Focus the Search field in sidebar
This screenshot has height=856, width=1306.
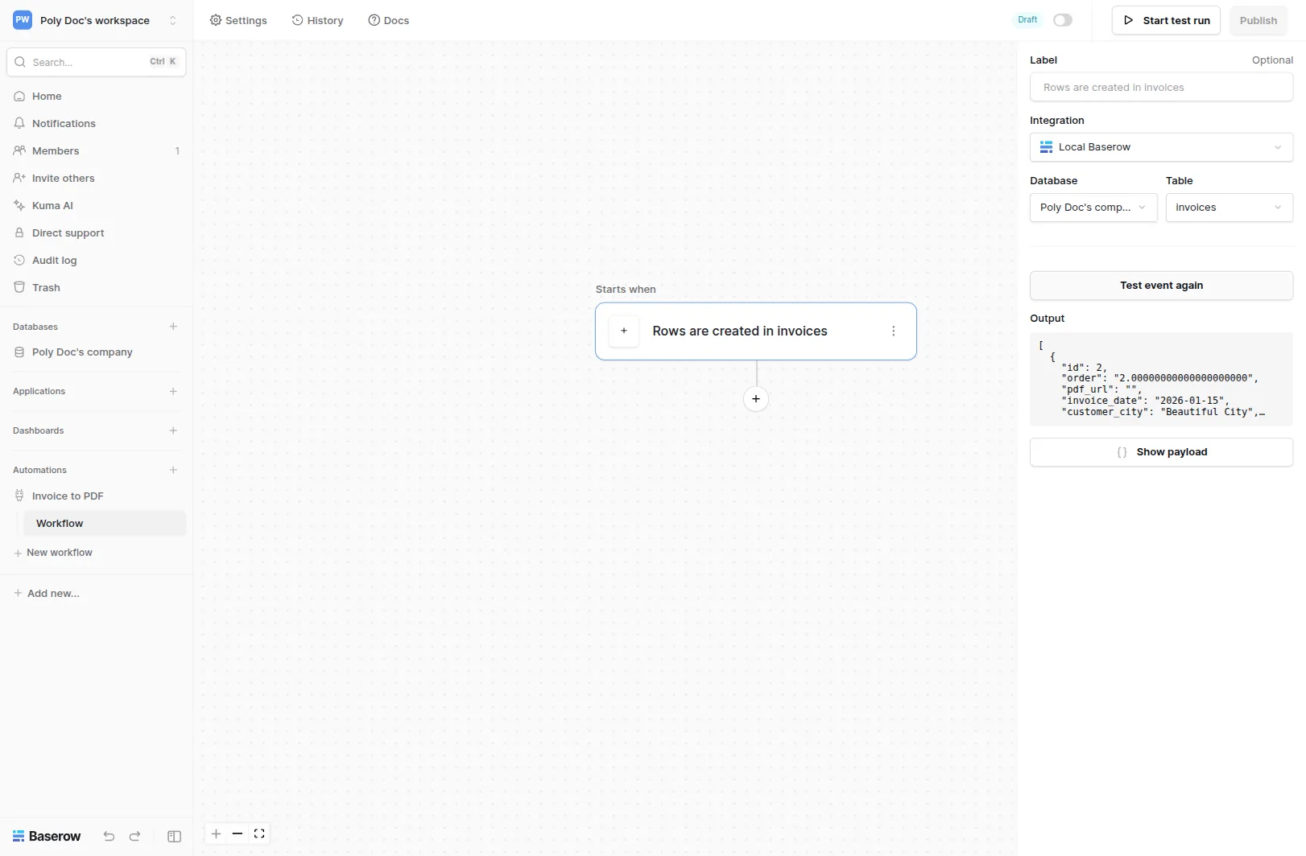[x=96, y=62]
